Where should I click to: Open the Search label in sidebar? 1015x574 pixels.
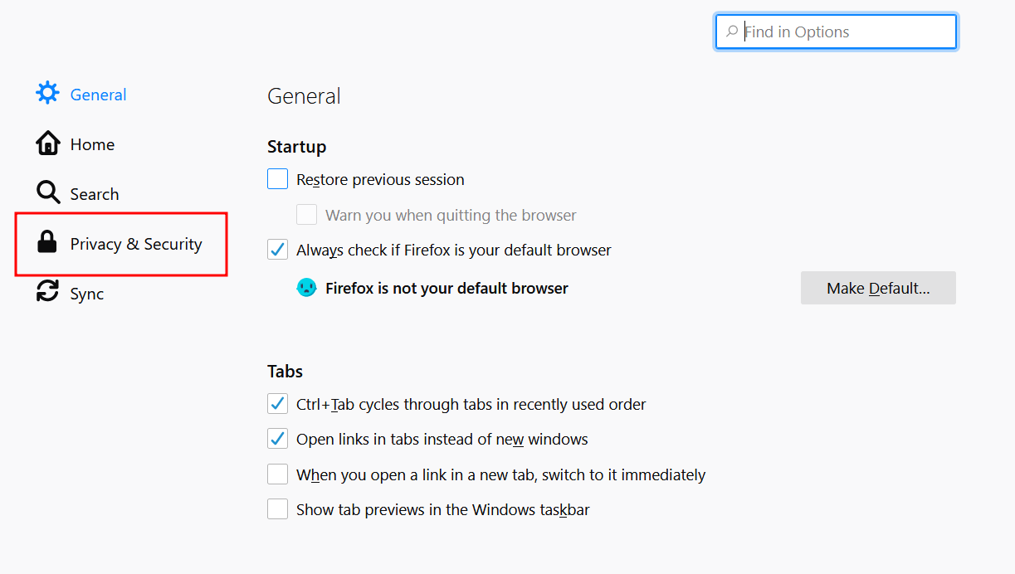(95, 194)
